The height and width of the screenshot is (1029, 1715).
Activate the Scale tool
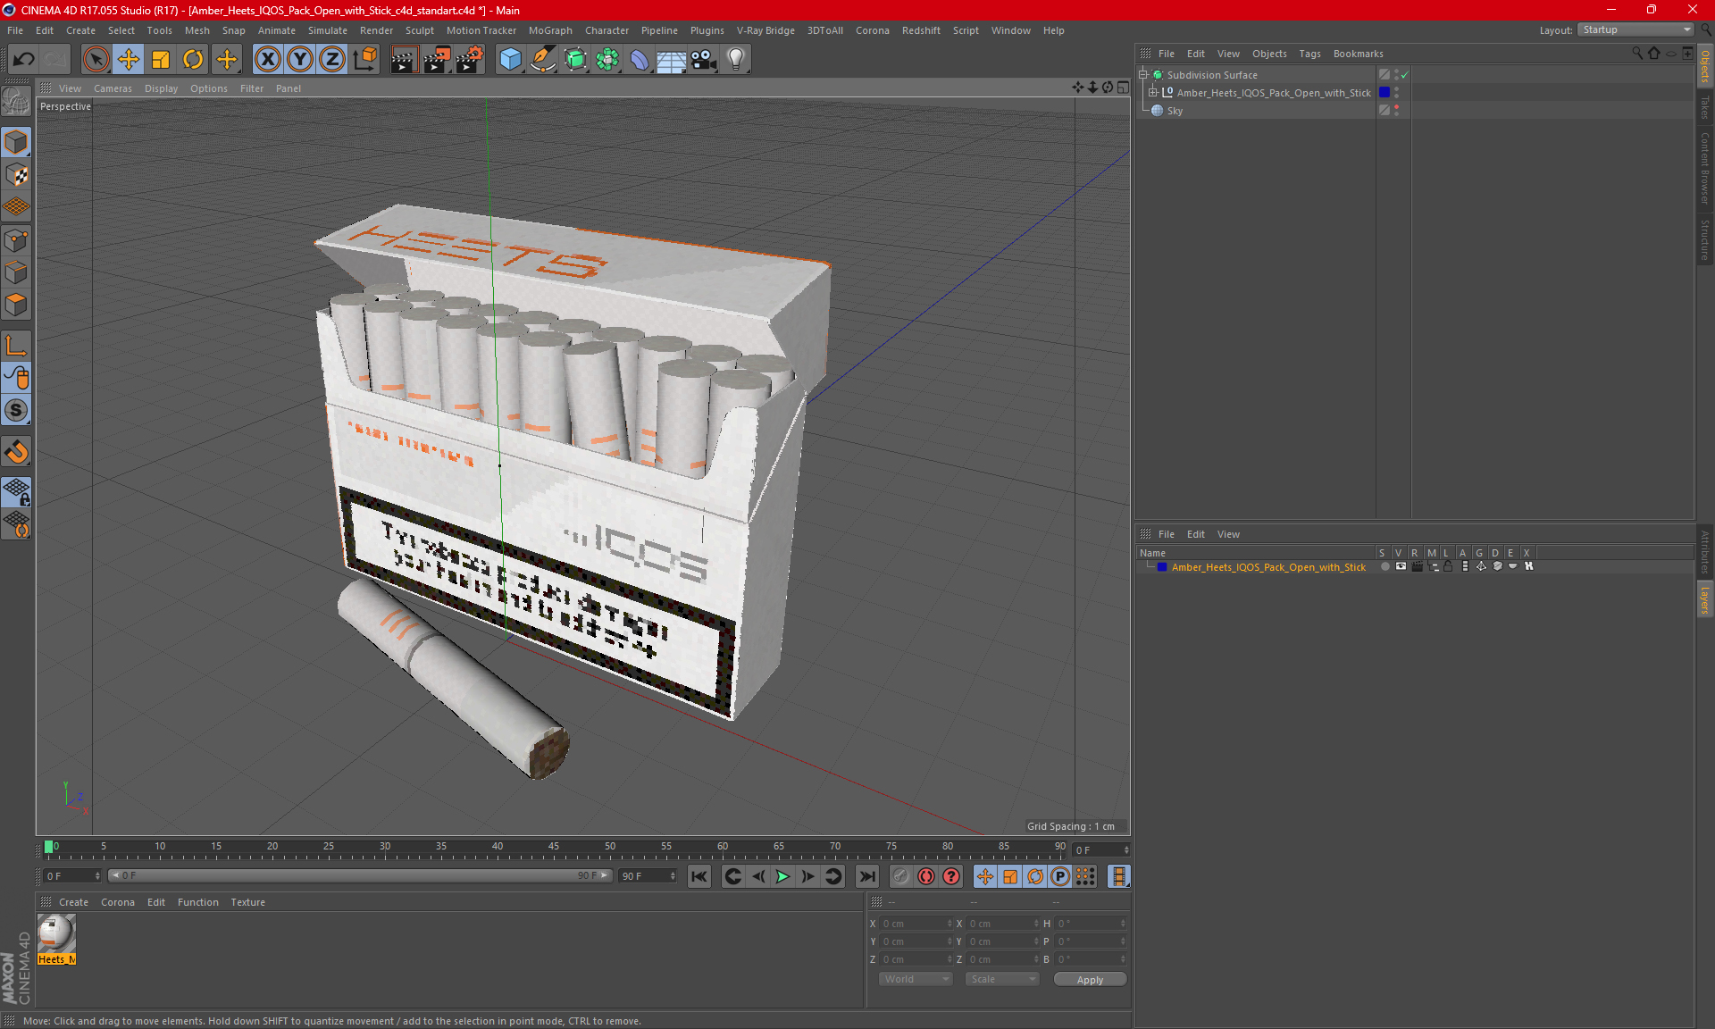[161, 60]
